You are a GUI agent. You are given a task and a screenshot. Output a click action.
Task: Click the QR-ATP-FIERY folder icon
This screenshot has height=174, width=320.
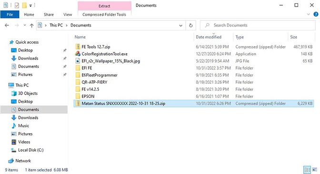pyautogui.click(x=78, y=82)
